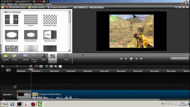Open the Воспроизведение menu
Image resolution: width=190 pixels, height=107 pixels.
pyautogui.click(x=26, y=4)
